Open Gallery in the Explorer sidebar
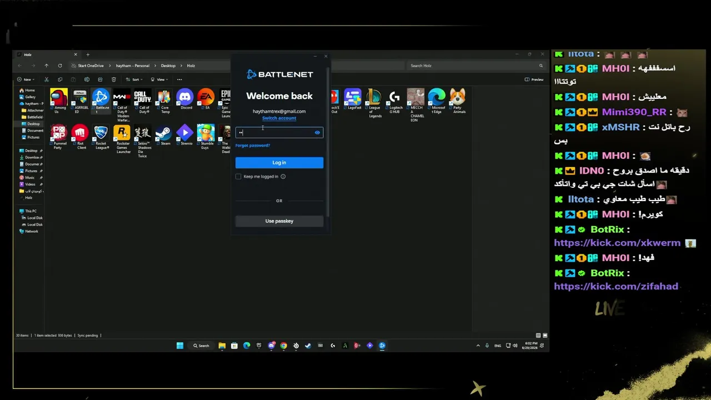The width and height of the screenshot is (711, 400). coord(28,97)
